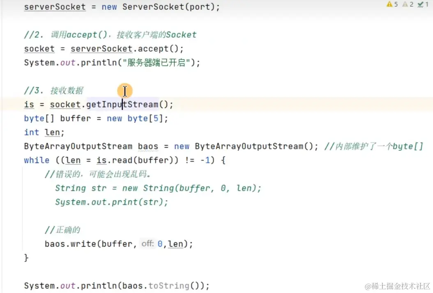Click the line 'socket = serverSocket.accept();'
This screenshot has height=293, width=433.
tap(104, 49)
